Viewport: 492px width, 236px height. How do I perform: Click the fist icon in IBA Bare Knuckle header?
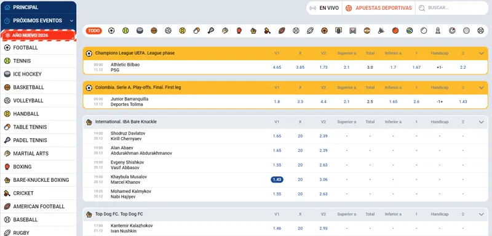point(89,122)
